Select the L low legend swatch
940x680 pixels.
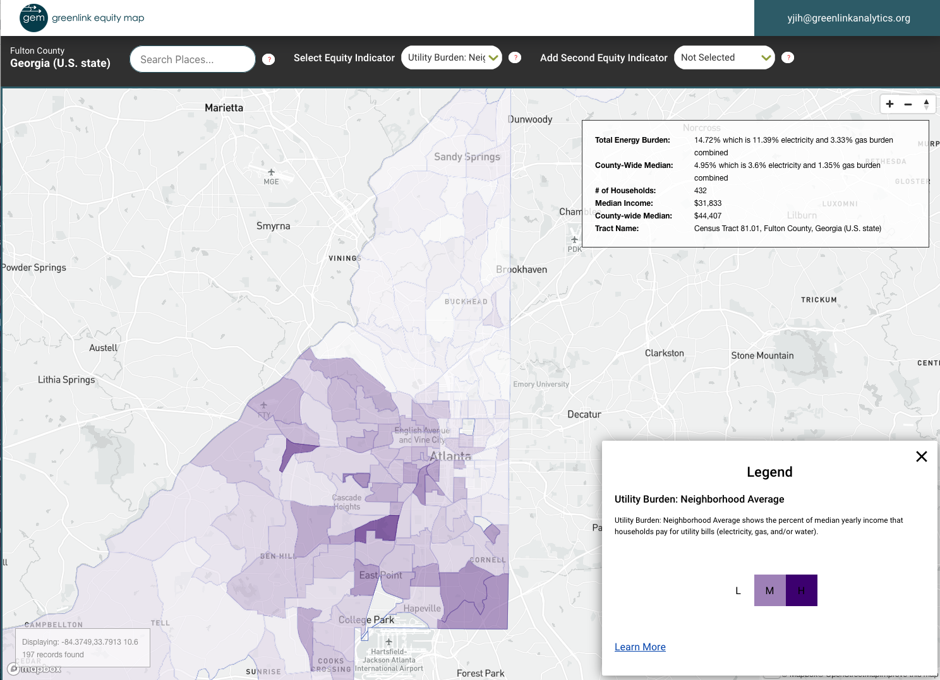(x=738, y=590)
